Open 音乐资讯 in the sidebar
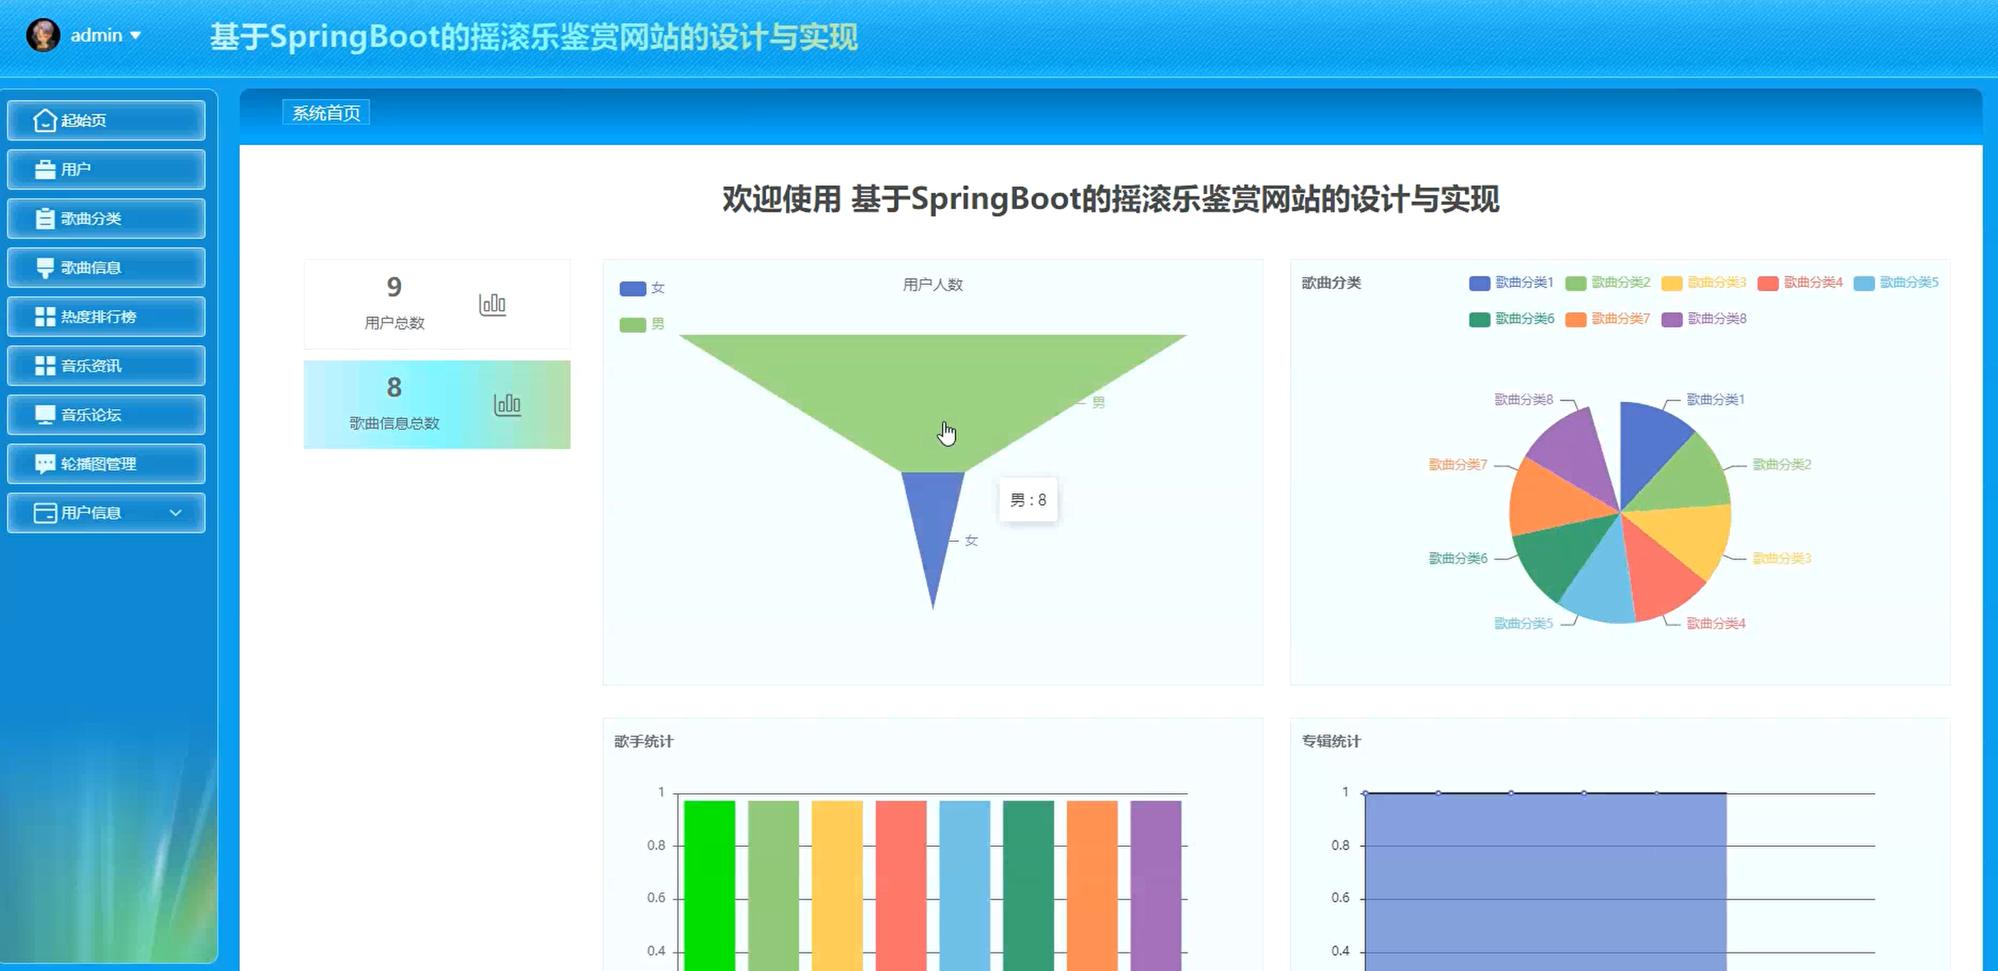The height and width of the screenshot is (971, 1998). coord(106,366)
